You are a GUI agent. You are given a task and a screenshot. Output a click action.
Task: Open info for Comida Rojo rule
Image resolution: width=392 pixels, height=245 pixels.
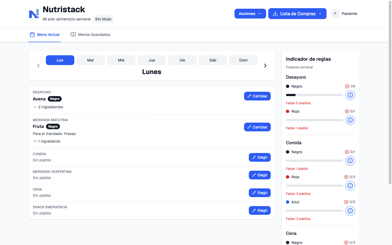click(350, 186)
